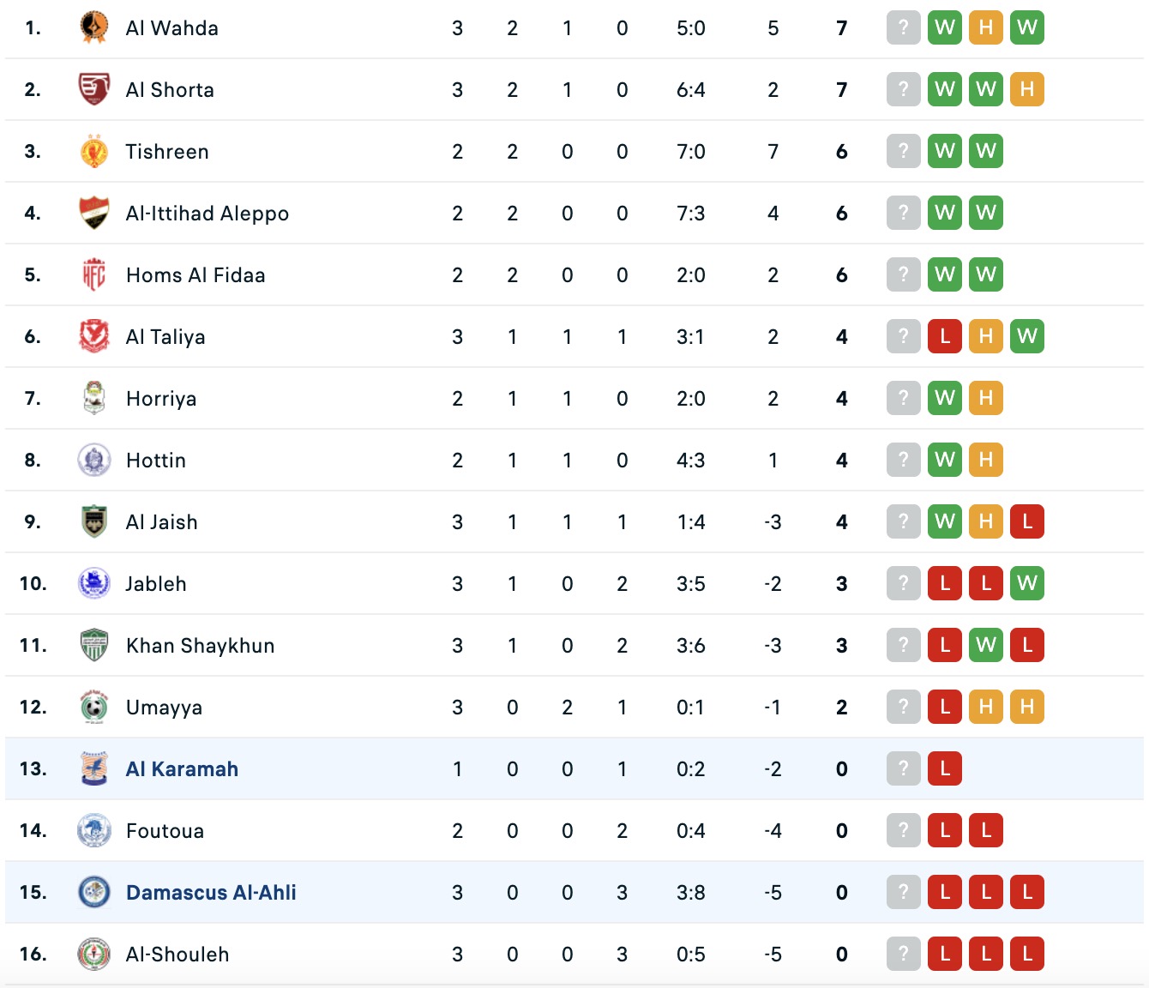Click the Foutoua club crest
Viewport: 1149px width, 988px height.
[x=94, y=830]
